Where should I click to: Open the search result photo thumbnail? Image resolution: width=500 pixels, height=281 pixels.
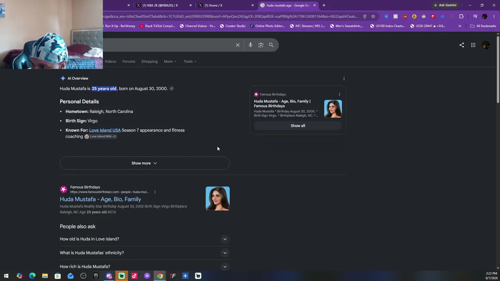click(218, 199)
